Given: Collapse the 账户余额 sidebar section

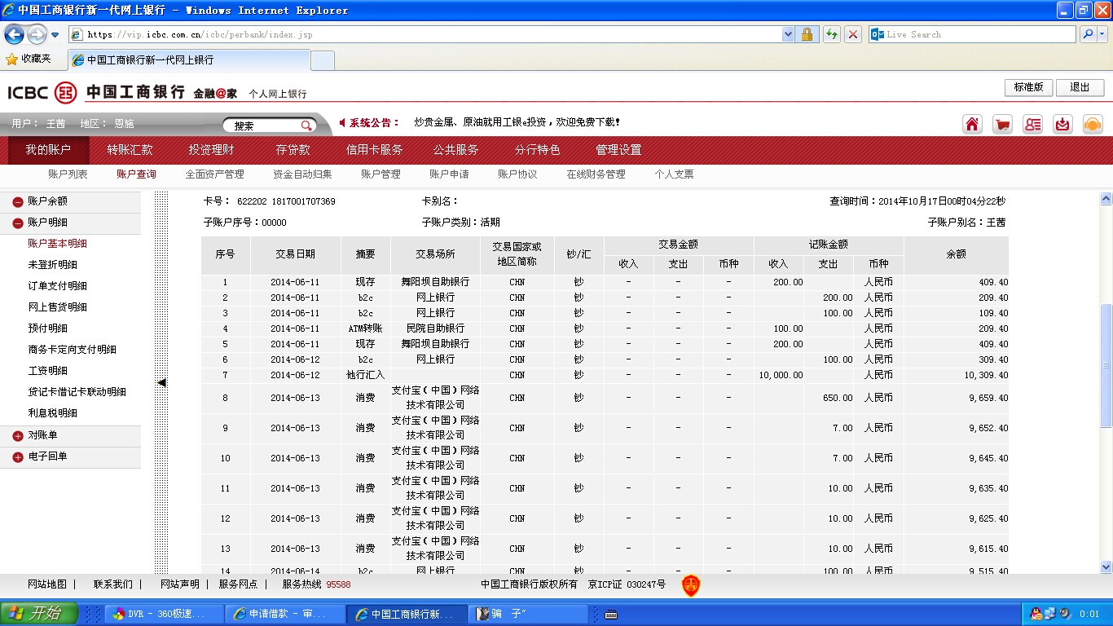Looking at the screenshot, I should (x=18, y=201).
